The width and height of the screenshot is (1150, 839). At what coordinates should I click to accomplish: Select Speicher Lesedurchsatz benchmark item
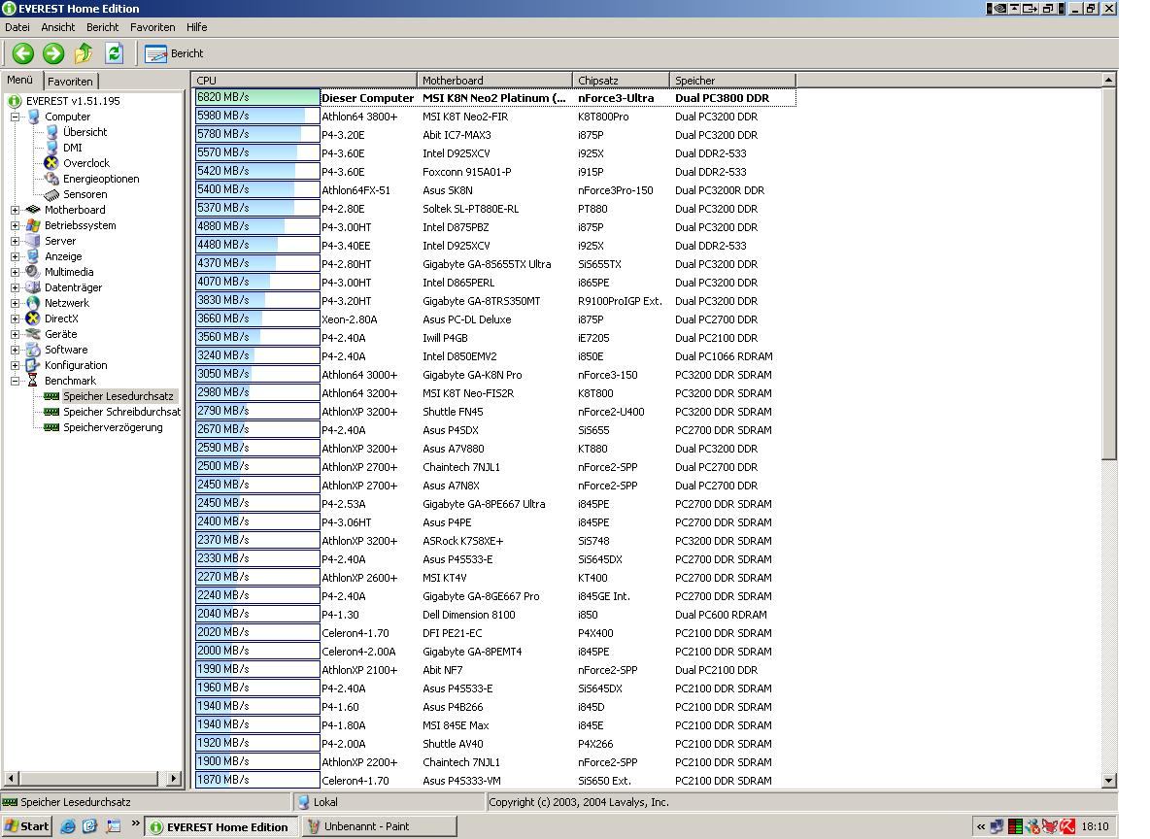[x=118, y=396]
